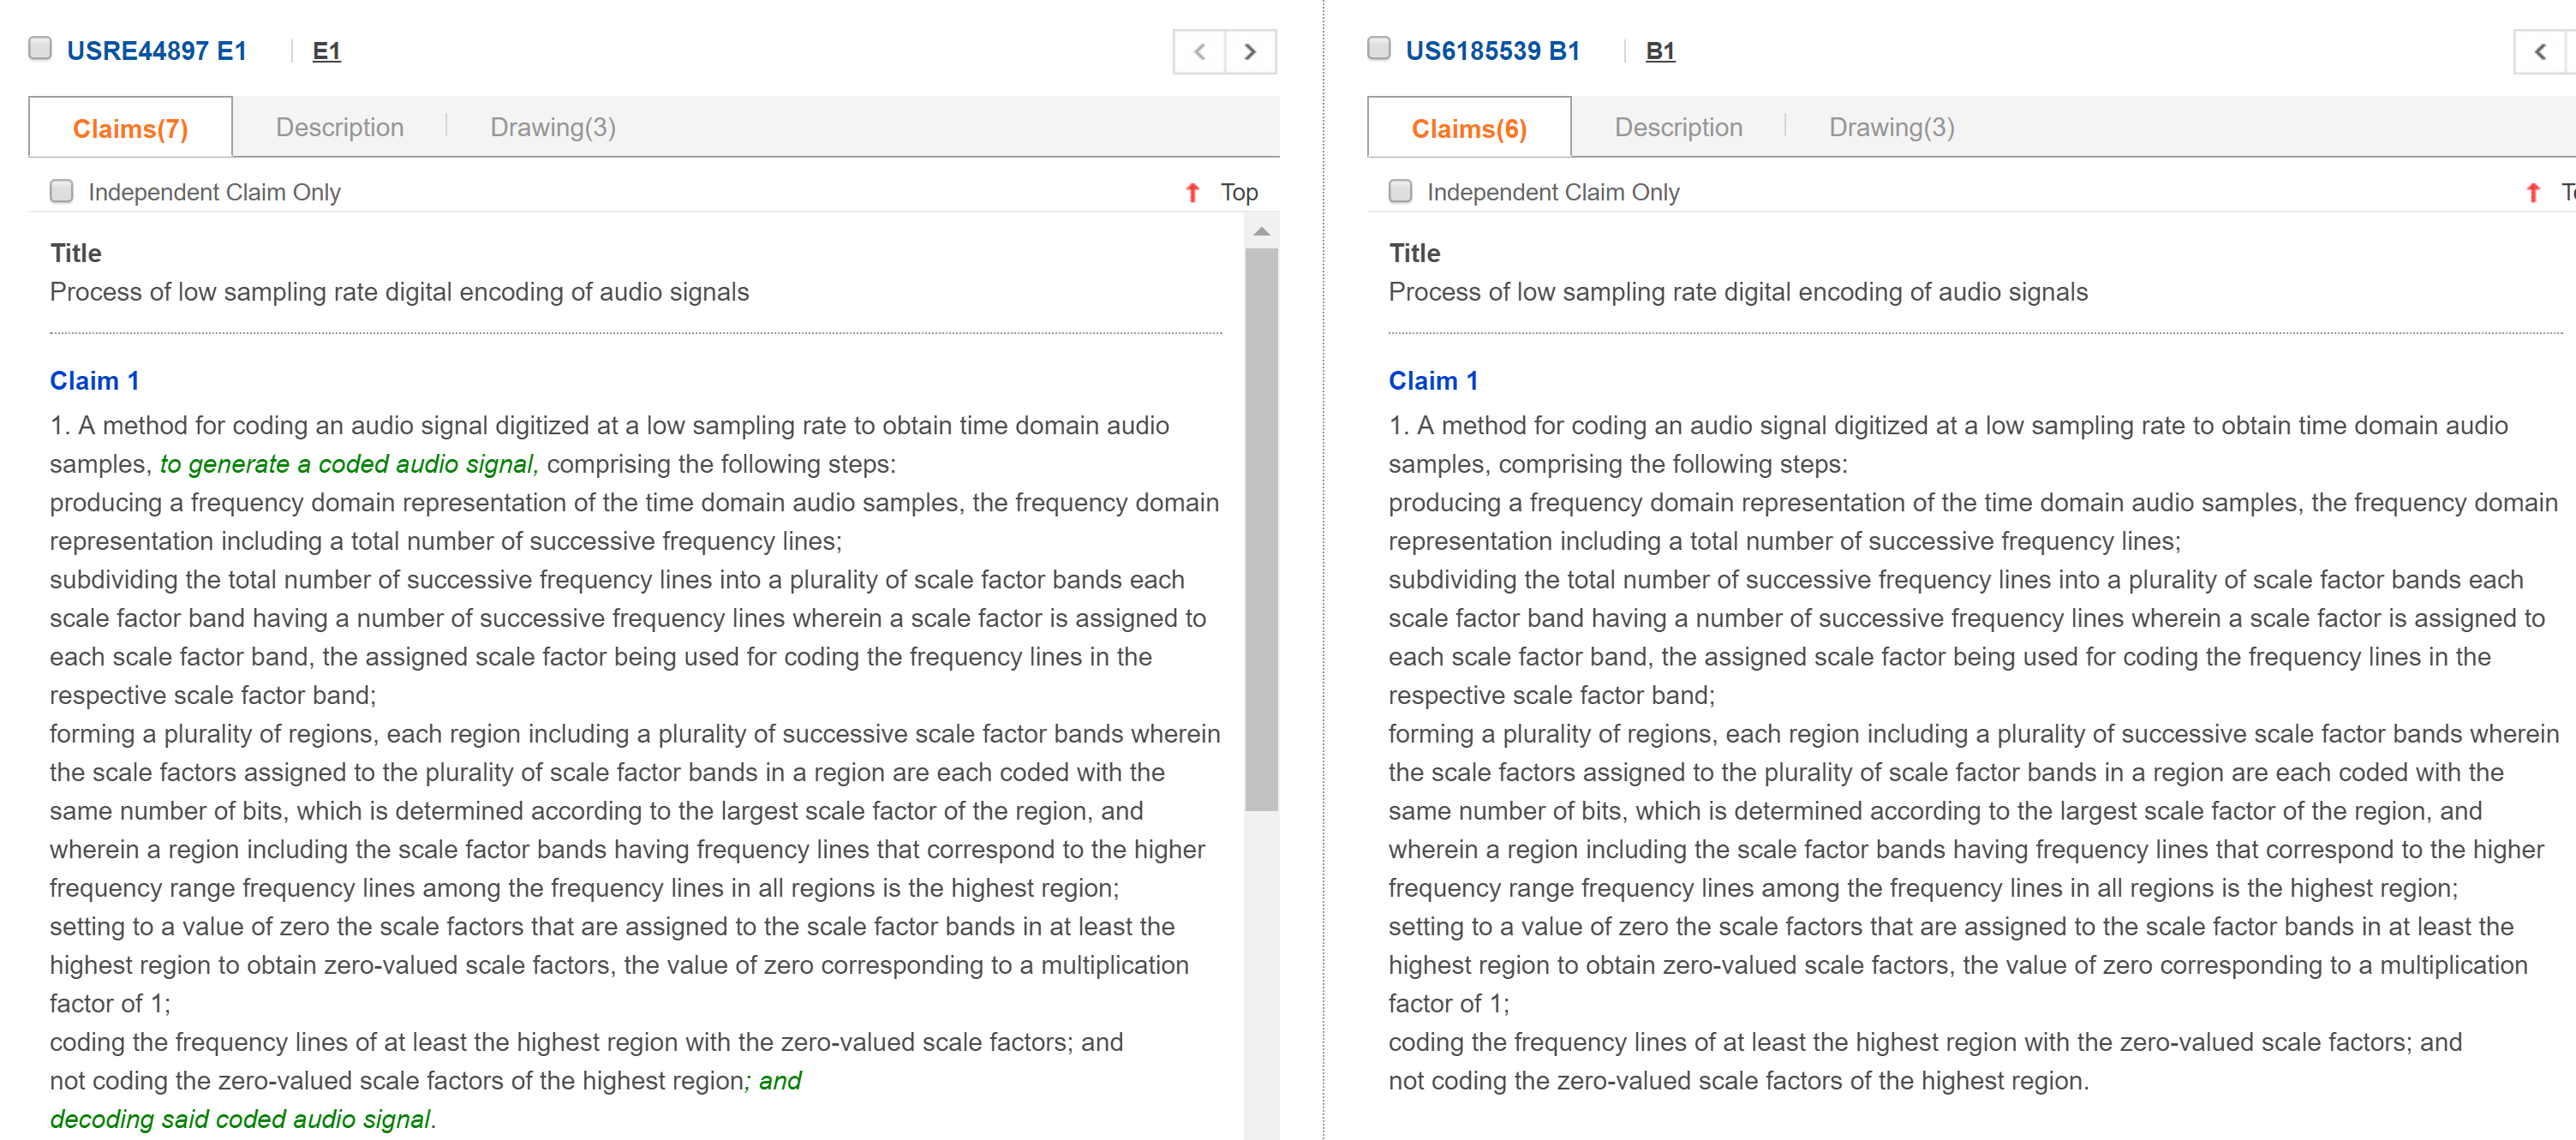This screenshot has height=1140, width=2576.
Task: Click previous arrow for US6185539 B1
Action: pos(2539,52)
